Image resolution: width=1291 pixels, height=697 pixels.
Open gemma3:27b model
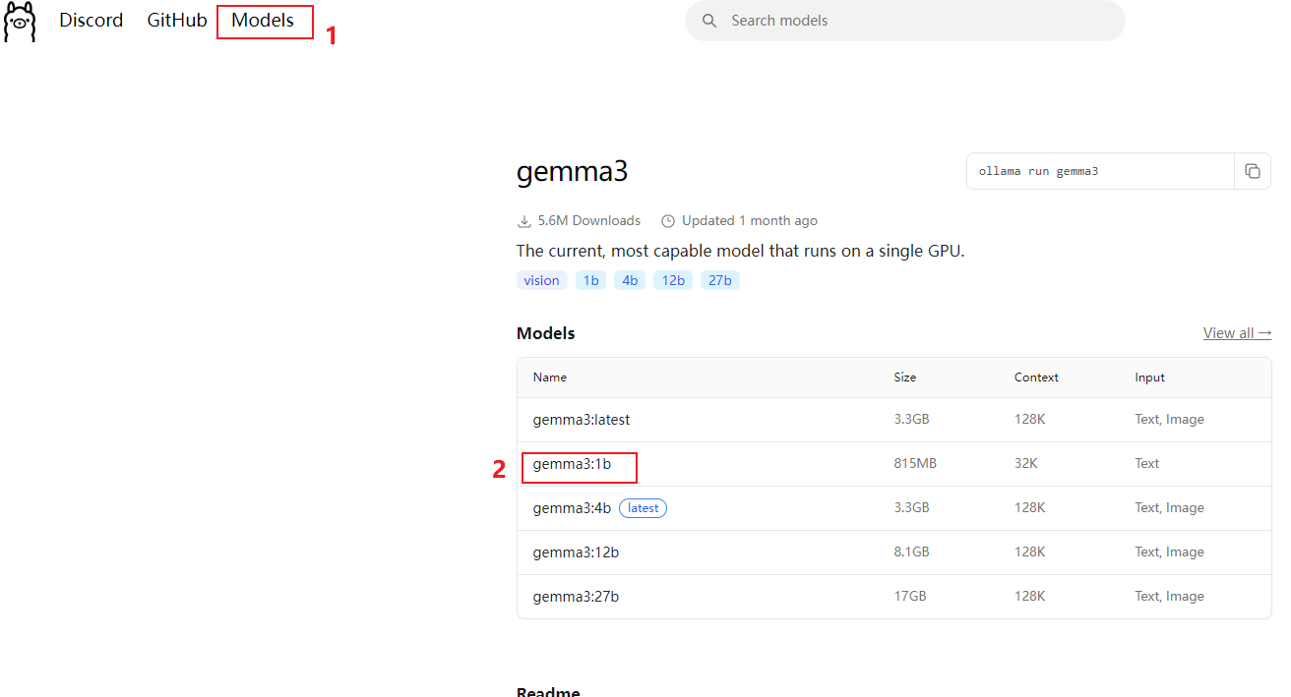(x=576, y=597)
